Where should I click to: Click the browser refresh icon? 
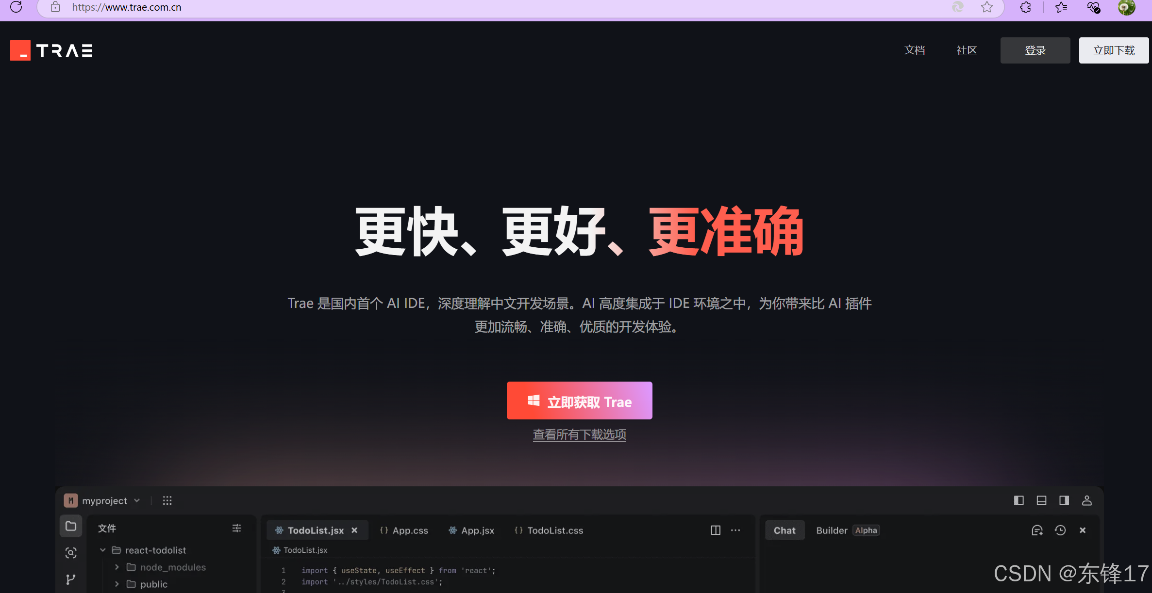[x=16, y=7]
